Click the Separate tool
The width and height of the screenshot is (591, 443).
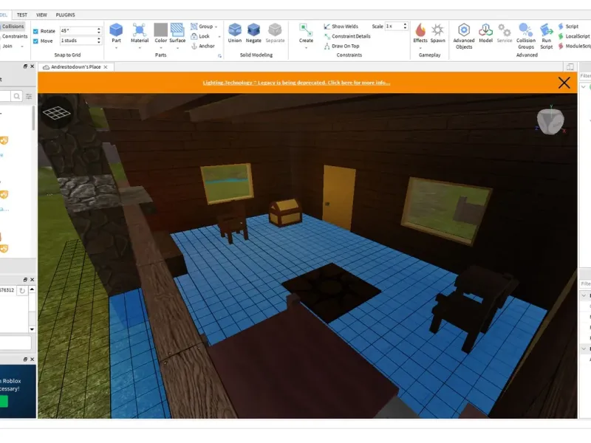[275, 33]
